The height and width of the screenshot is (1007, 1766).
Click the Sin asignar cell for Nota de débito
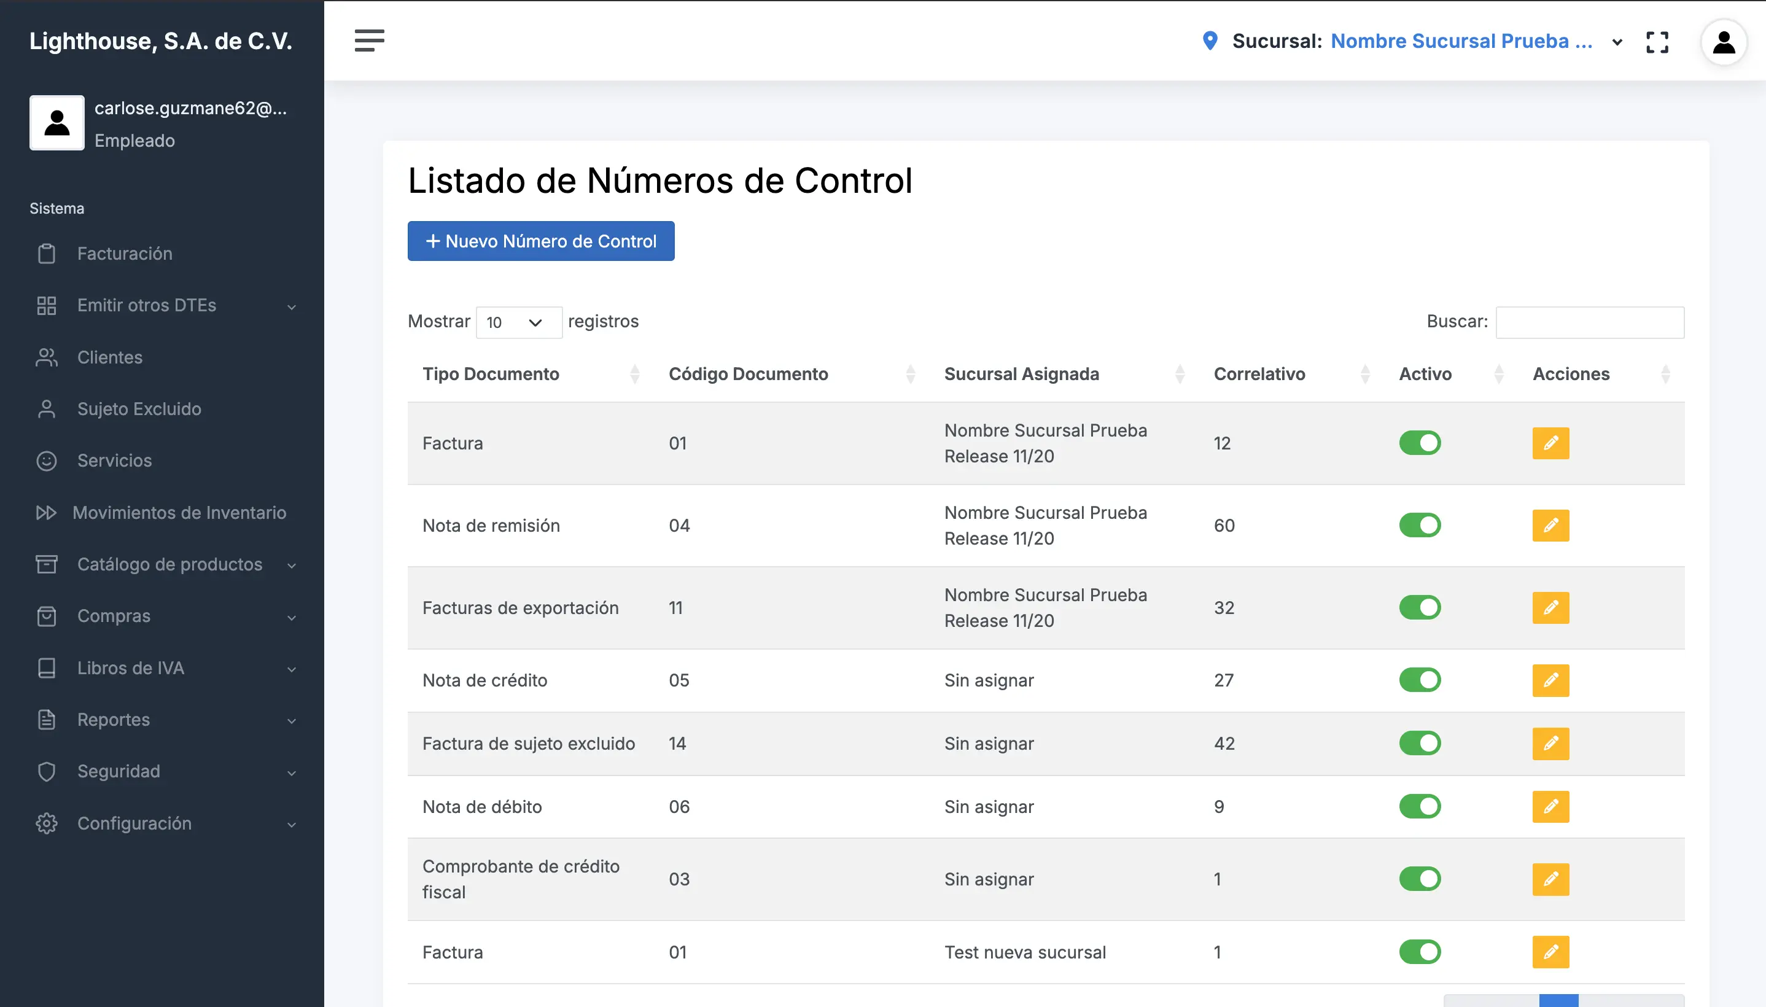tap(989, 806)
